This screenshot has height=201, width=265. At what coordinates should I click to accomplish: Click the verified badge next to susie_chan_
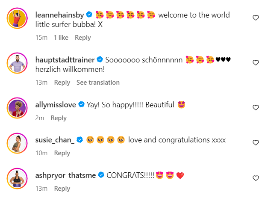(79, 140)
